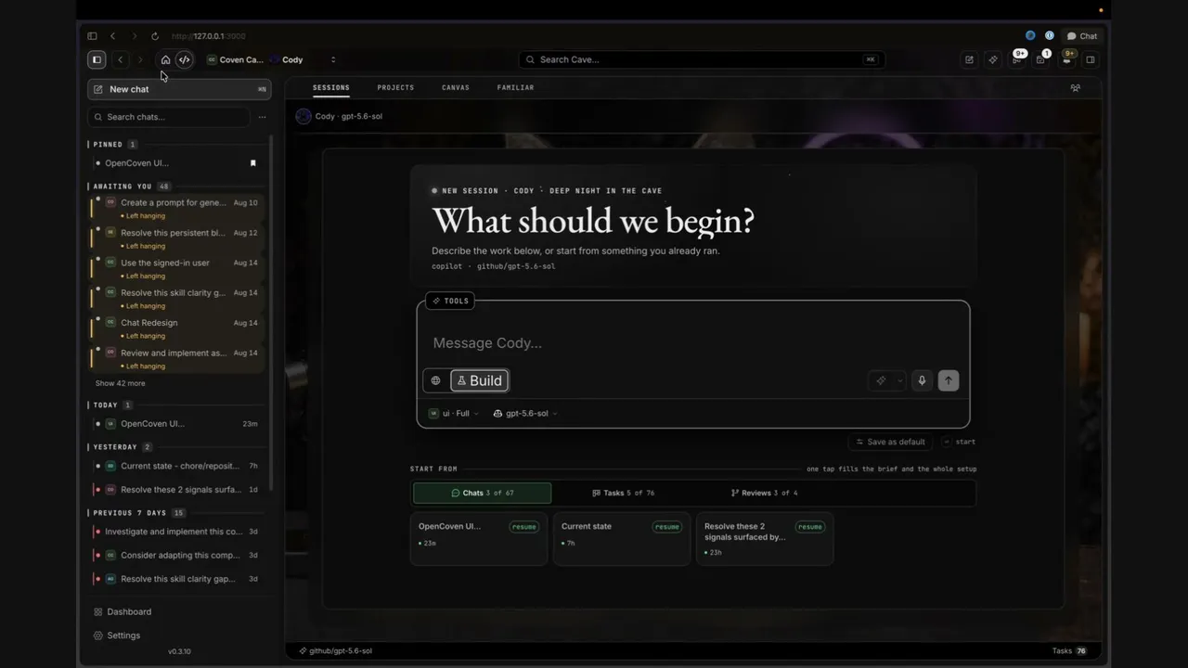Click the compose icon in top toolbar

coord(969,59)
